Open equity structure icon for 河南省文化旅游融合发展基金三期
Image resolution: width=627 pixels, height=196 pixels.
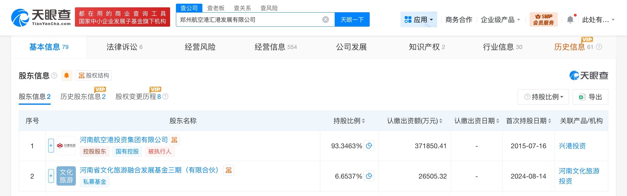(228, 170)
